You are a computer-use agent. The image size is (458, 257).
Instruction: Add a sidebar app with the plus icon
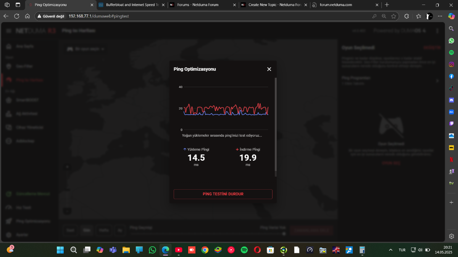[452, 202]
